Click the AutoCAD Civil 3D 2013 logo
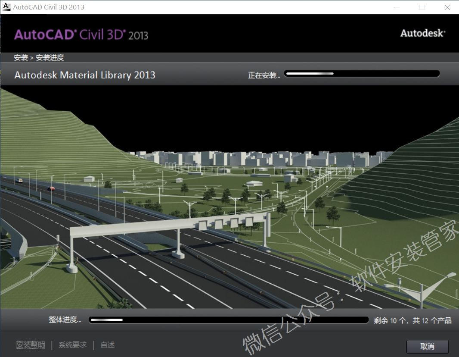This screenshot has width=459, height=357. coord(81,34)
